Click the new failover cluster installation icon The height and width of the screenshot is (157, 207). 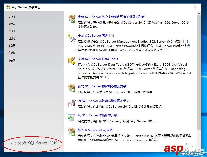pyautogui.click(x=72, y=88)
